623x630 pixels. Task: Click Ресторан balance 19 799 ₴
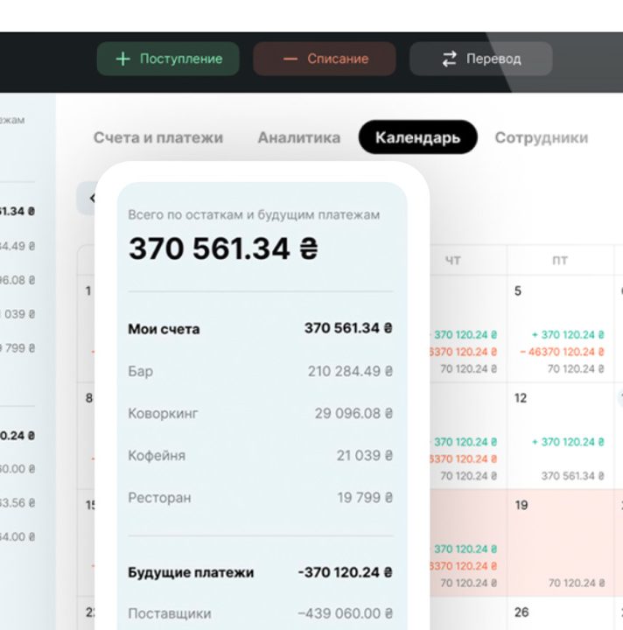click(x=365, y=498)
